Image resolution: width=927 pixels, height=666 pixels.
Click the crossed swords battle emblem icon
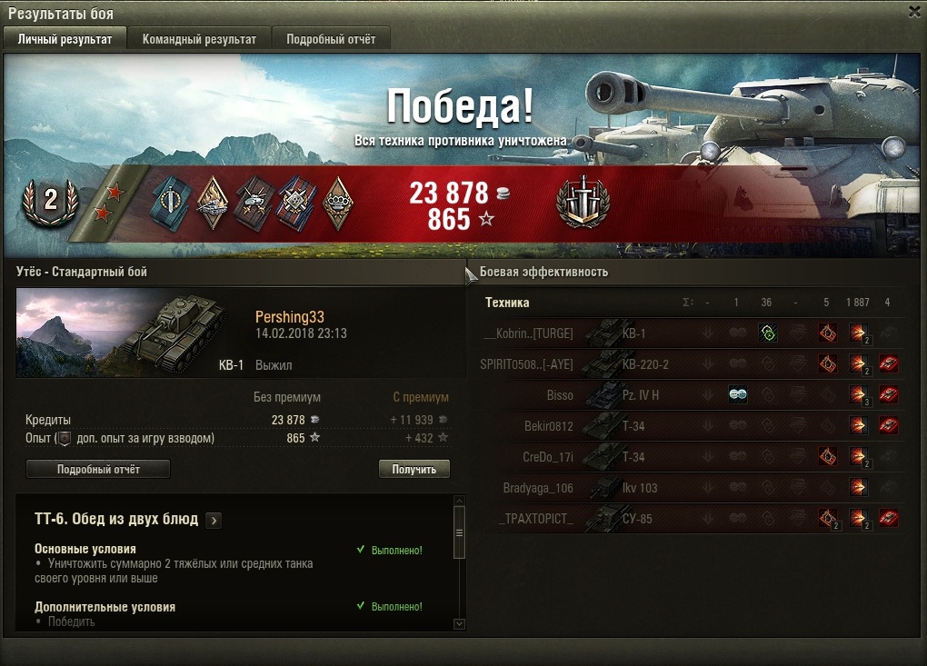tap(583, 202)
